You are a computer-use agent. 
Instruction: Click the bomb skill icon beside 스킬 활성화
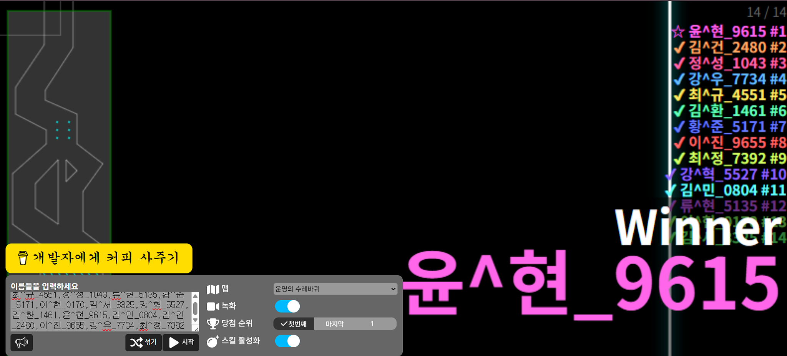(213, 341)
